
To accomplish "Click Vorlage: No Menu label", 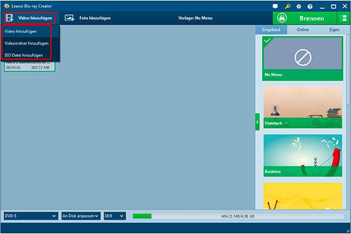I will (195, 18).
